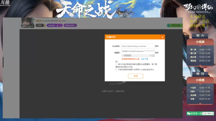Open the 公告 link on the avatar
The image size is (216, 121).
pyautogui.click(x=31, y=26)
